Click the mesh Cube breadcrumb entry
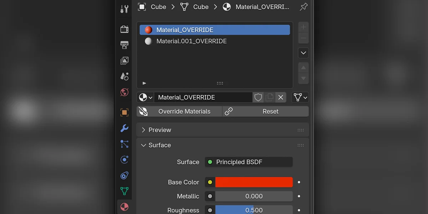This screenshot has width=428, height=214. (200, 7)
